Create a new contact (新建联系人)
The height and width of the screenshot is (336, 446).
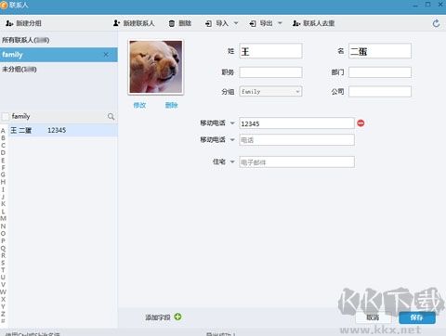pos(134,23)
